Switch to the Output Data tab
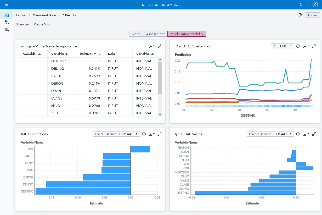The height and width of the screenshot is (215, 322). click(x=42, y=25)
